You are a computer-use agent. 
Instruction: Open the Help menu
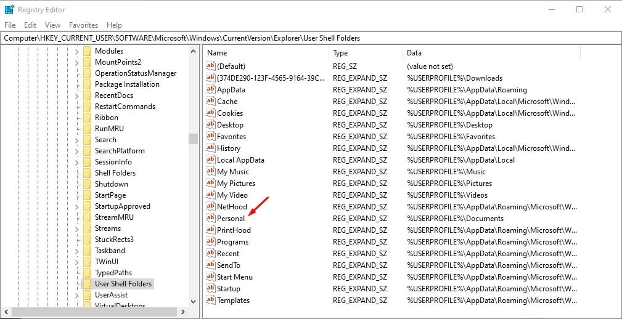click(x=114, y=25)
